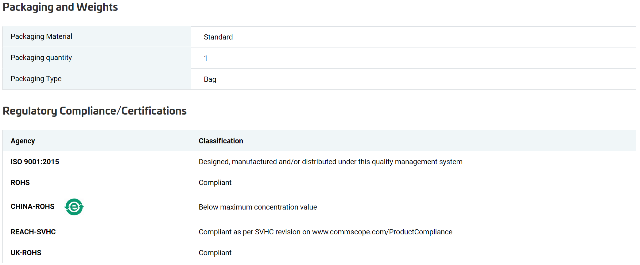This screenshot has width=640, height=265.
Task: Select the CHINA-ROHS agency label
Action: click(33, 206)
